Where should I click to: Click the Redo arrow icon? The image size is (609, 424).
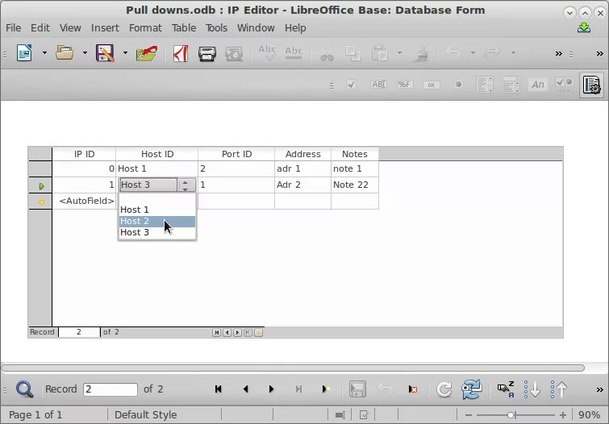493,52
